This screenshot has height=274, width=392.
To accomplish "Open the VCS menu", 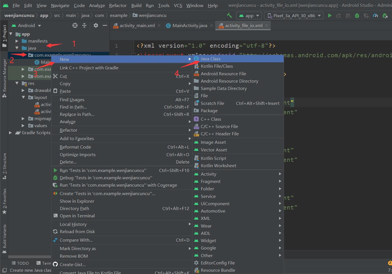I will coord(178,5).
